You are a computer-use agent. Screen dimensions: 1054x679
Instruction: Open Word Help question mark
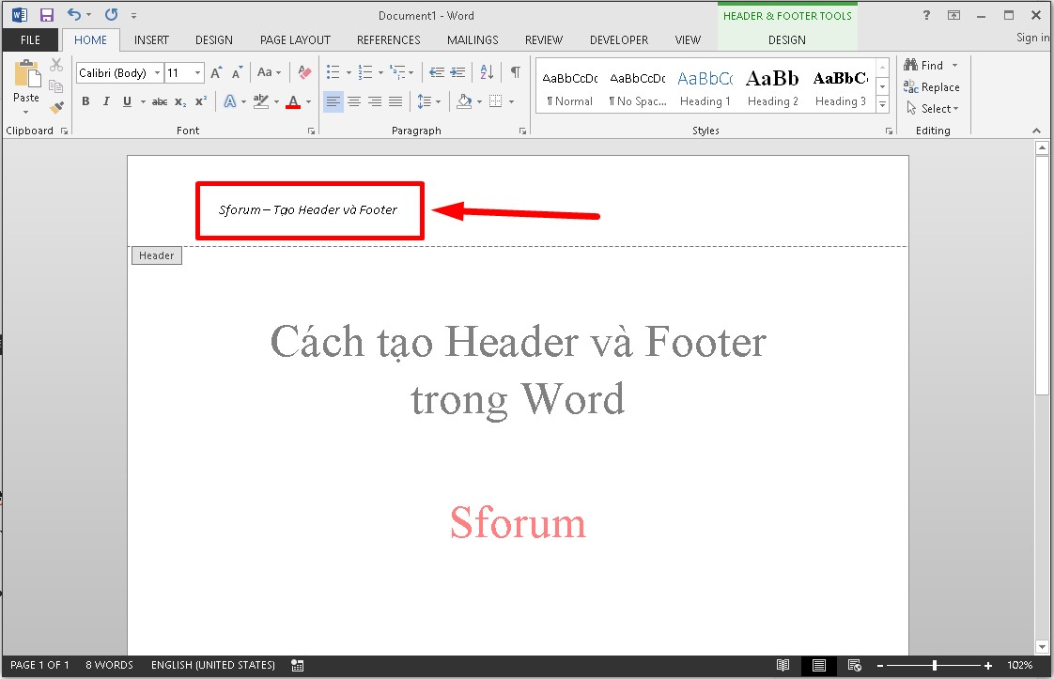coord(926,15)
